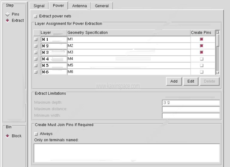
Task: Click the Add layer button
Action: [x=174, y=81]
